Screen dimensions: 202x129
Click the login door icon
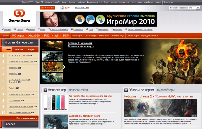(x=62, y=8)
